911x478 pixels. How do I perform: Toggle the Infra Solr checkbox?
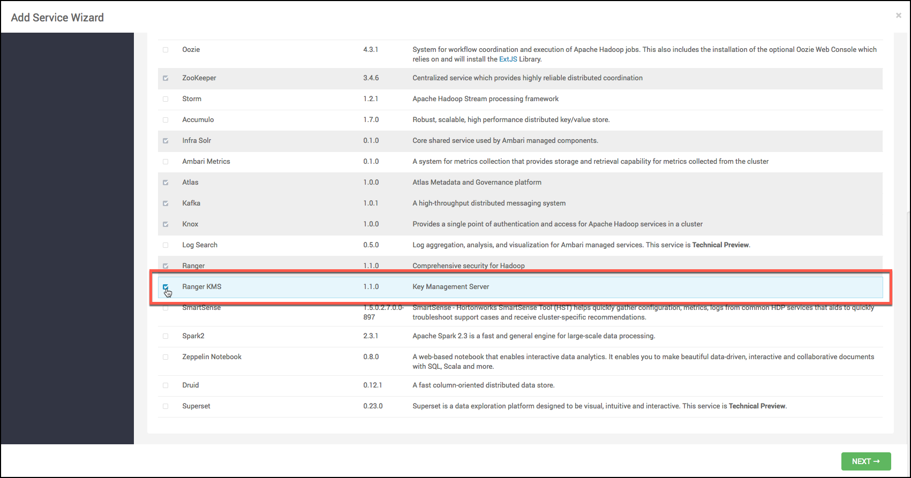tap(165, 141)
